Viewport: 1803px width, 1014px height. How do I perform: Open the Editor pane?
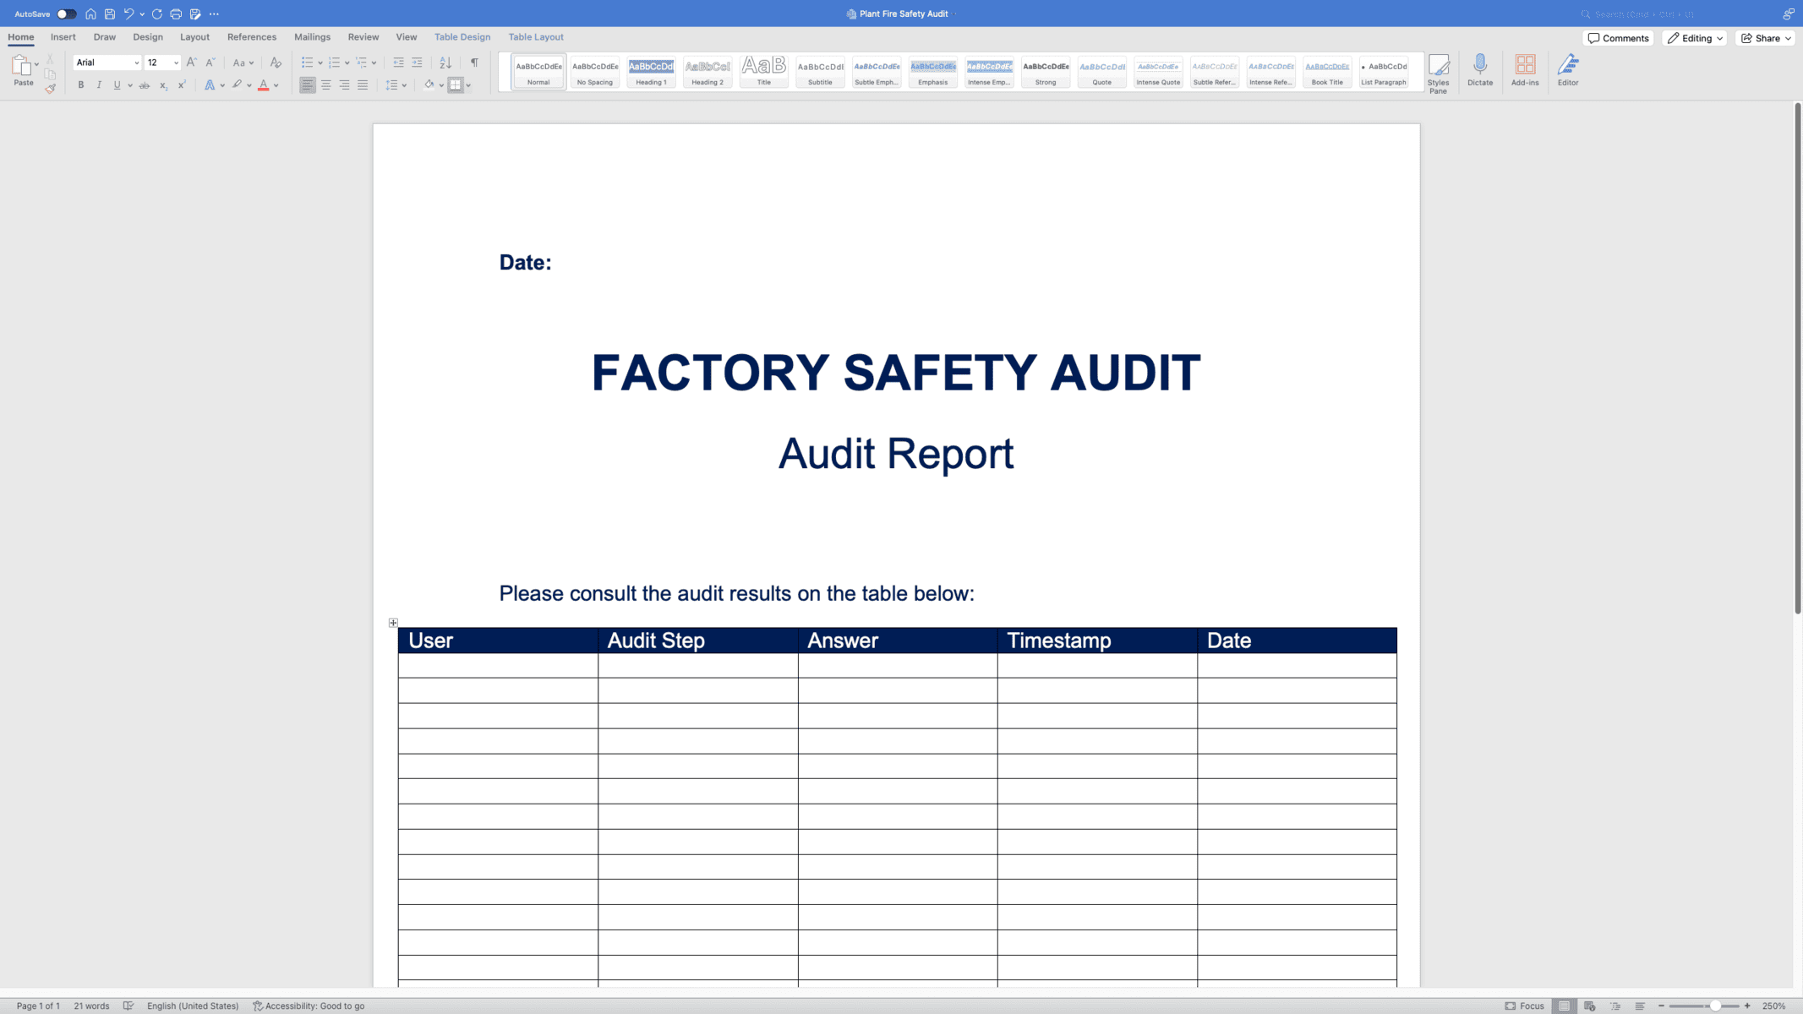coord(1568,71)
